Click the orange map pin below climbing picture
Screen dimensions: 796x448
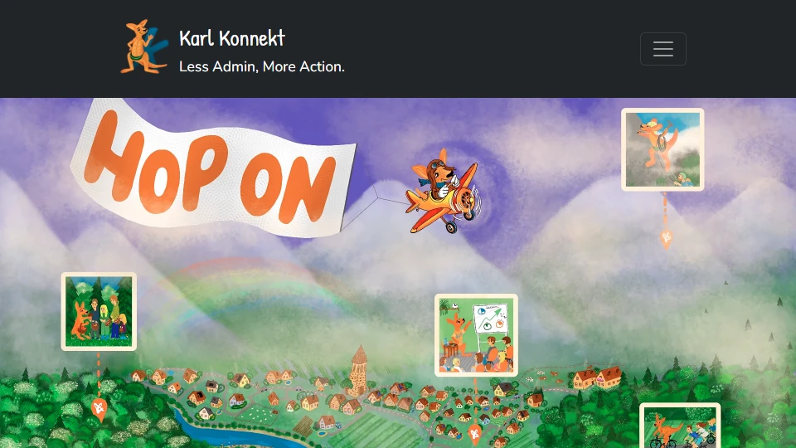[x=667, y=238]
